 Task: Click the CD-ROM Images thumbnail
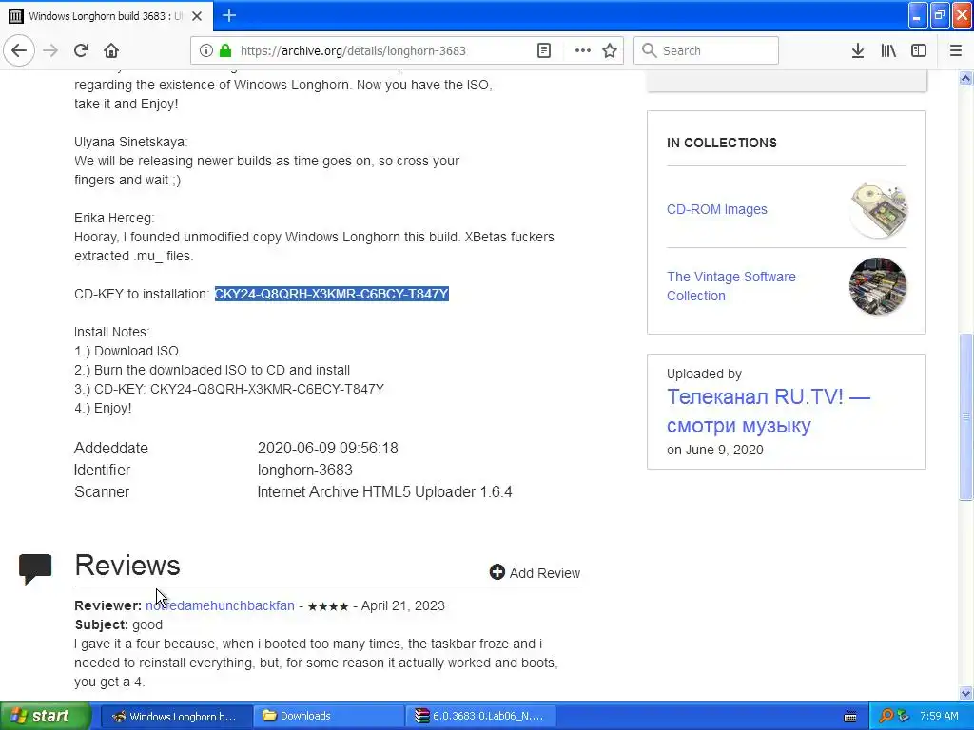pyautogui.click(x=878, y=210)
